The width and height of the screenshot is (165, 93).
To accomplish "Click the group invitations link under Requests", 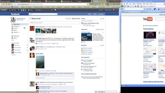I will tap(88, 50).
